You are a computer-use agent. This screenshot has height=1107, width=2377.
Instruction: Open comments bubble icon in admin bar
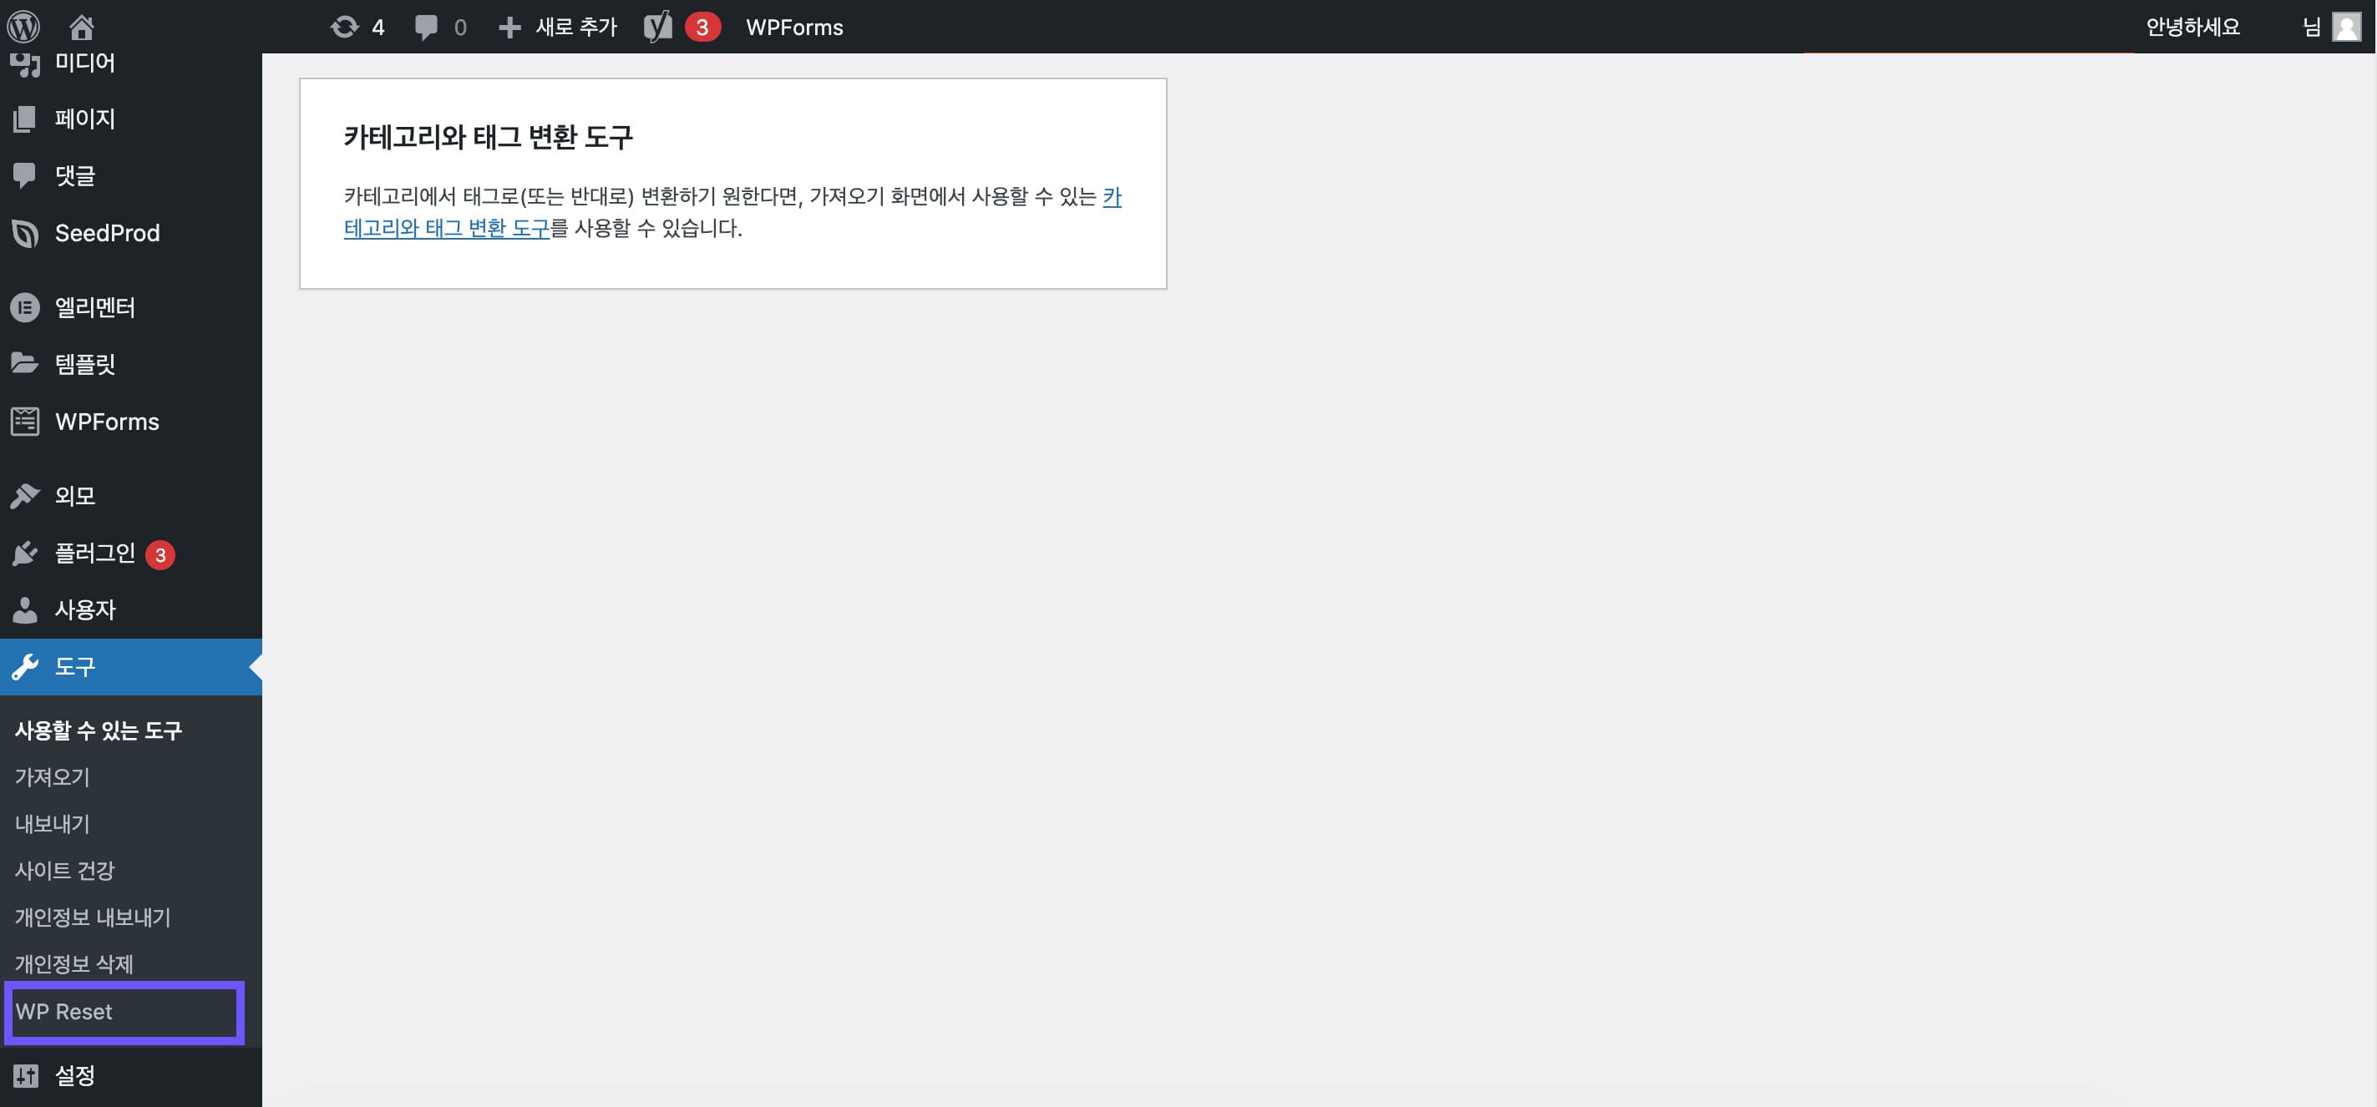click(x=425, y=27)
